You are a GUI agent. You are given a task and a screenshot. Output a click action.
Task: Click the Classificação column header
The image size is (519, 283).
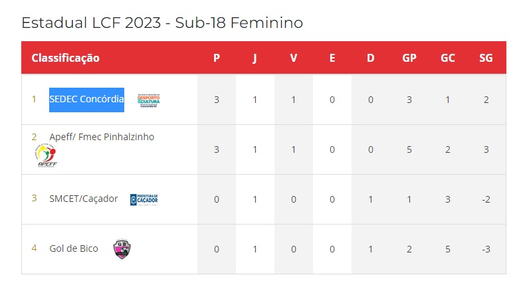tap(66, 58)
